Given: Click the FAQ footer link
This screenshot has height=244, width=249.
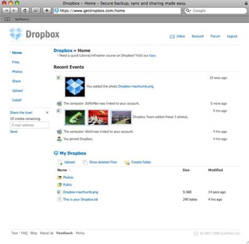Looking at the screenshot, I should coord(24,233).
